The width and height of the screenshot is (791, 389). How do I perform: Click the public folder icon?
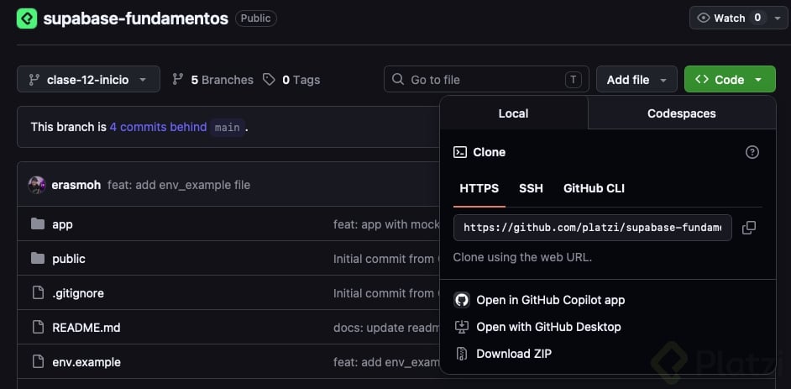[38, 258]
